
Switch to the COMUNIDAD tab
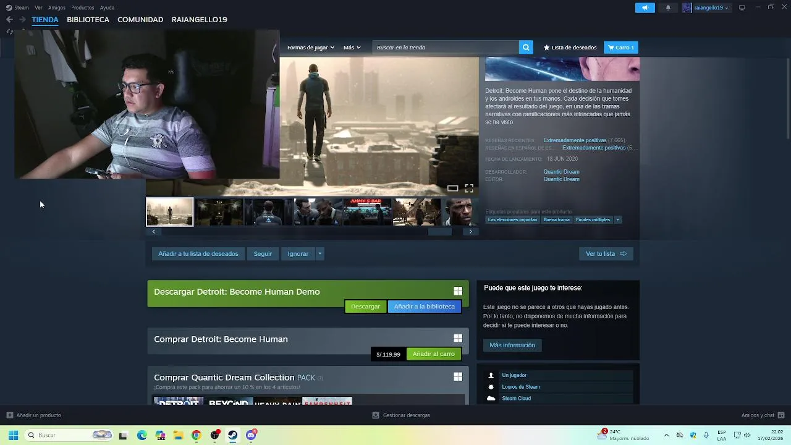(140, 20)
